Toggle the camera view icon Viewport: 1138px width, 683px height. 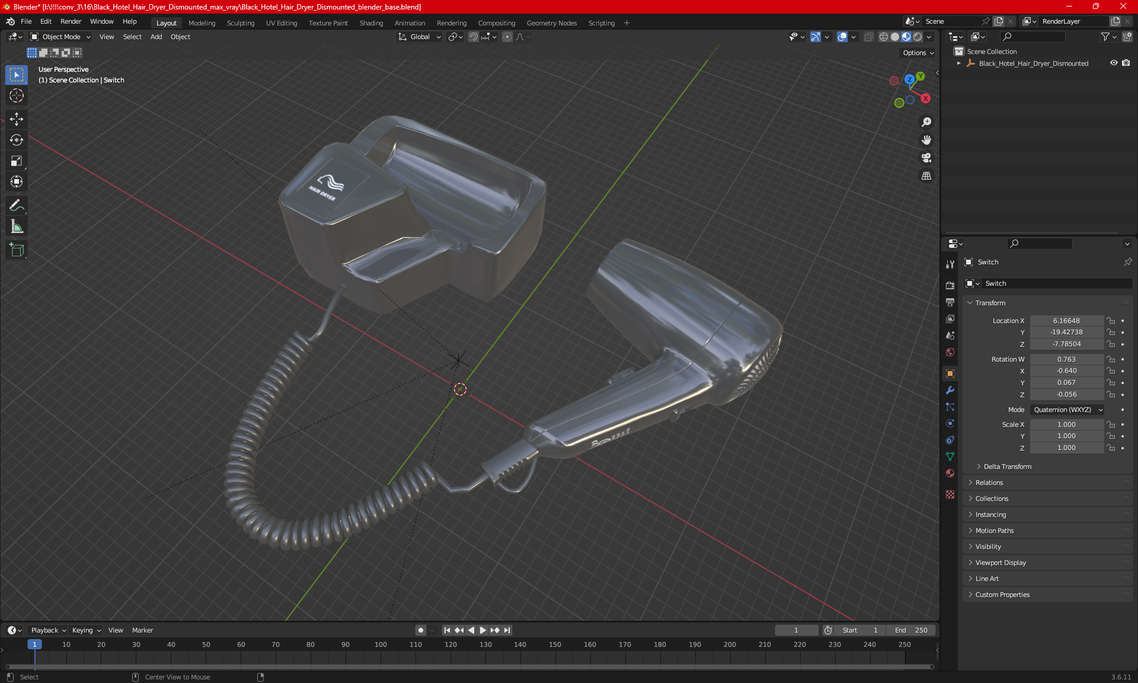(x=926, y=158)
